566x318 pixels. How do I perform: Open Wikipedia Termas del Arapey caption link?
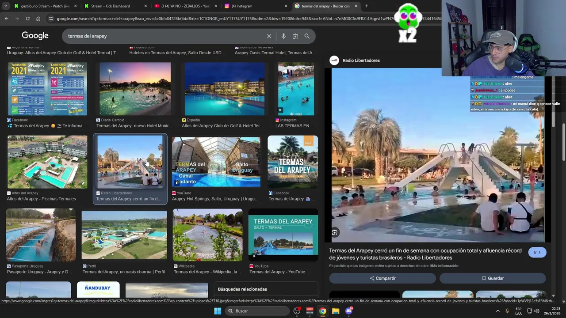click(207, 272)
